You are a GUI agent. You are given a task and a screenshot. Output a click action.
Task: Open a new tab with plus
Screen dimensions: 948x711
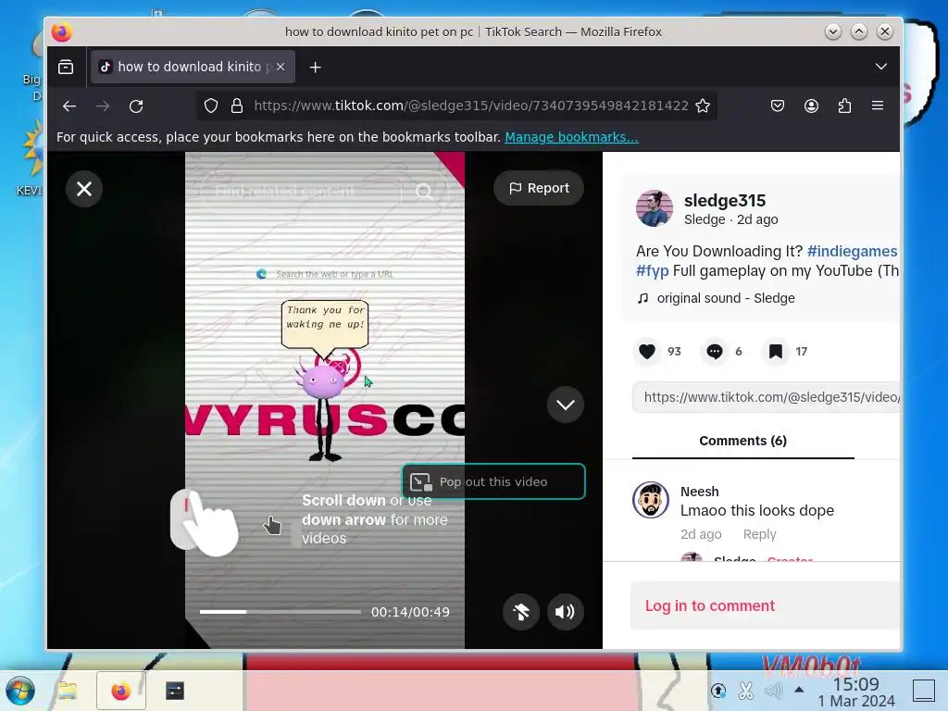(x=315, y=67)
